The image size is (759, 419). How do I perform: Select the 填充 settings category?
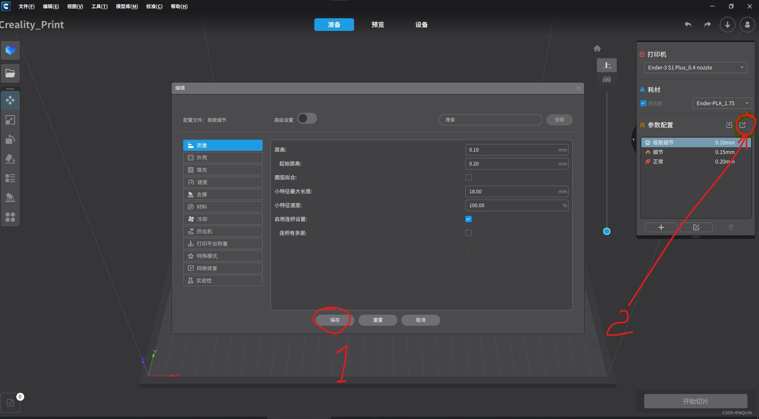click(x=223, y=170)
